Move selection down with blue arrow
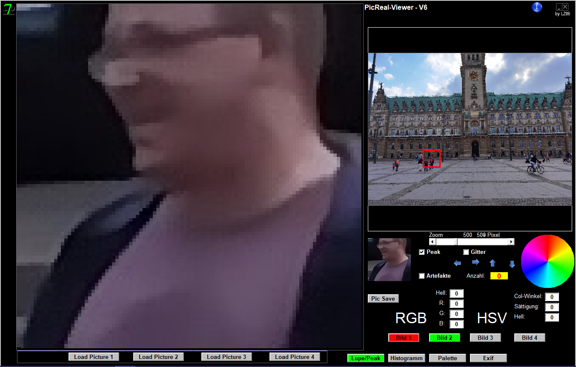The width and height of the screenshot is (576, 367). (512, 264)
